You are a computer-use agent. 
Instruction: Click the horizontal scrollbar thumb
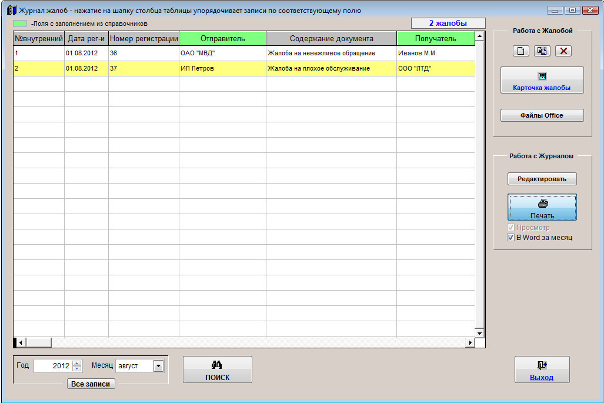point(38,342)
